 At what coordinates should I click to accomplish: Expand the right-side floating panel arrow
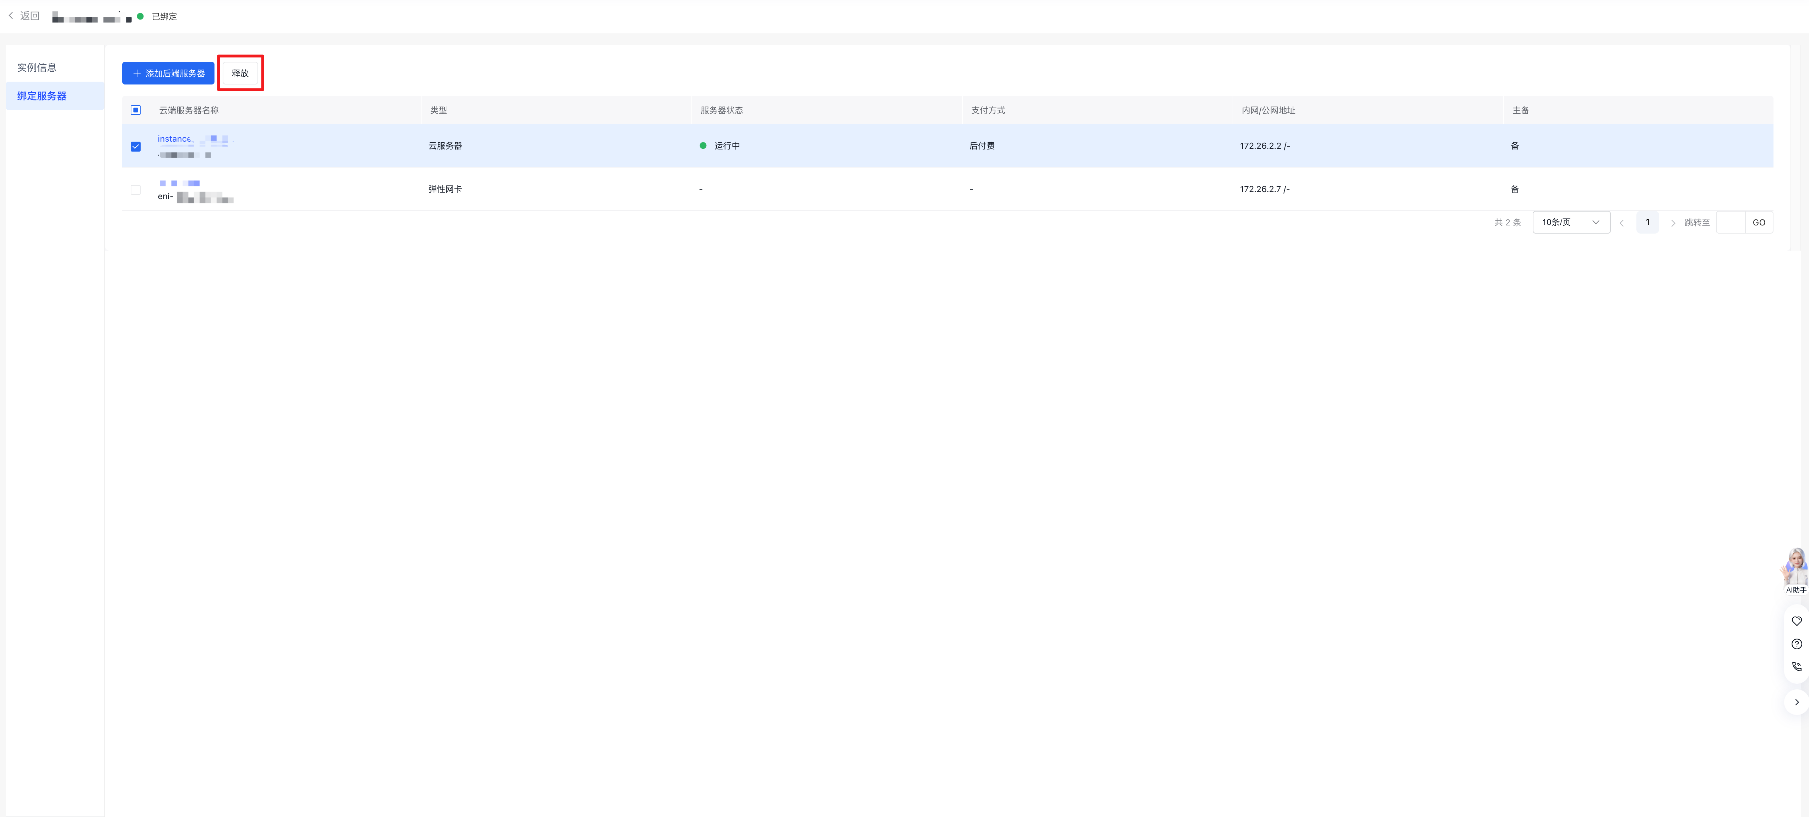tap(1796, 703)
